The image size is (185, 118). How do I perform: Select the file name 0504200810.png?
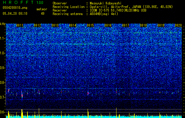[15, 8]
